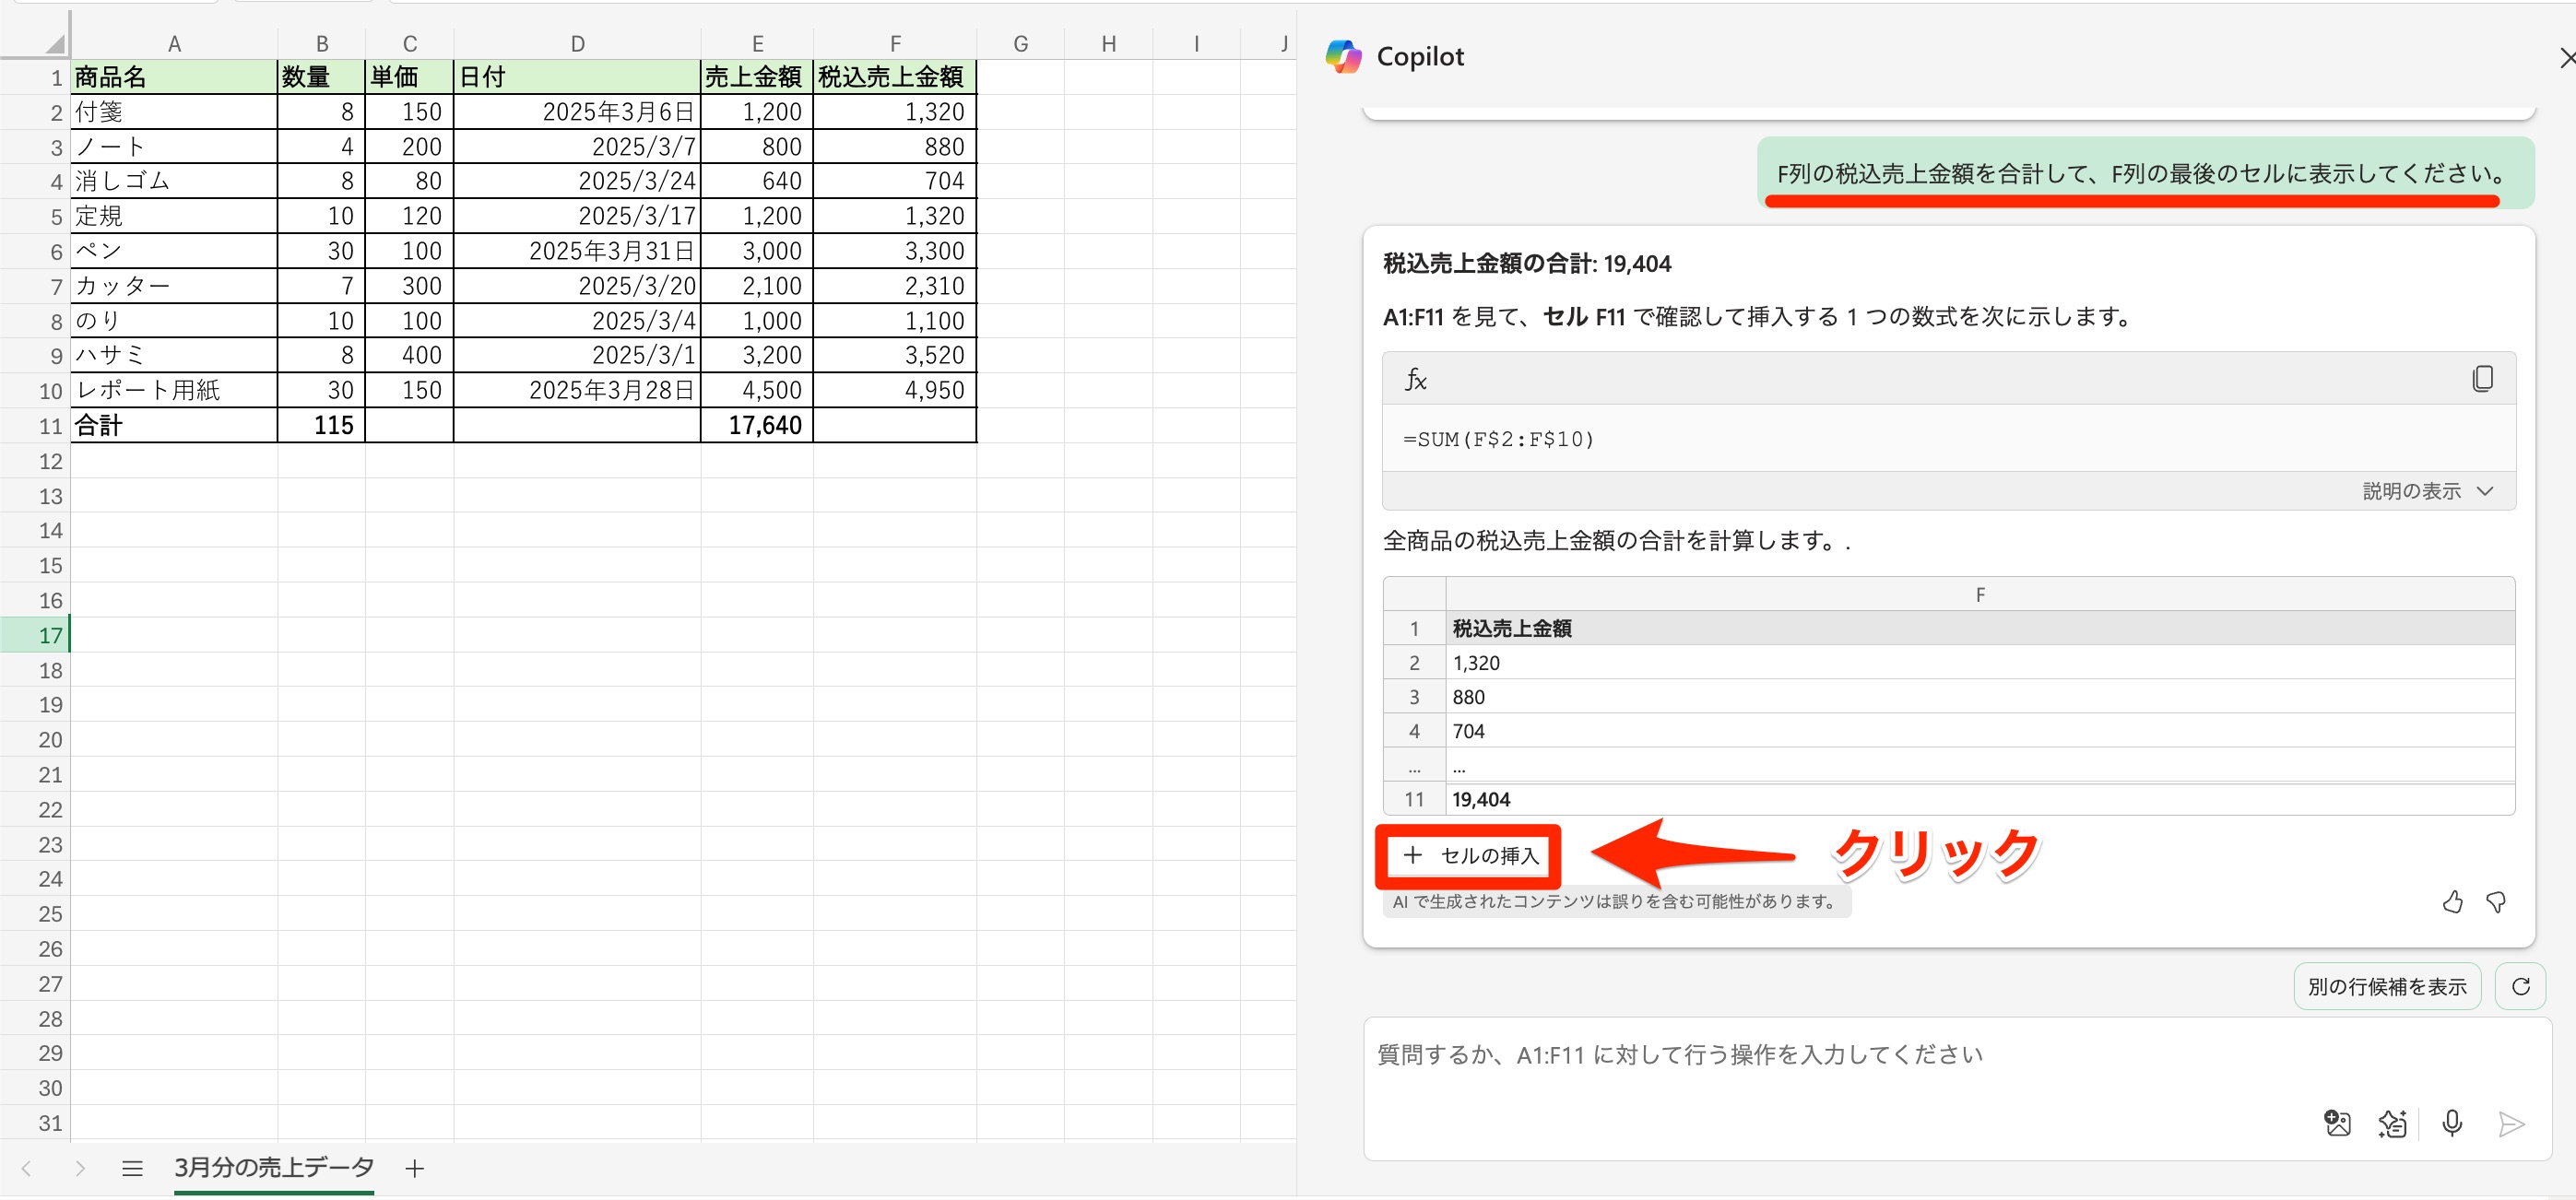Copy the SUM formula with copy icon
2576x1200 pixels.
tap(2482, 379)
